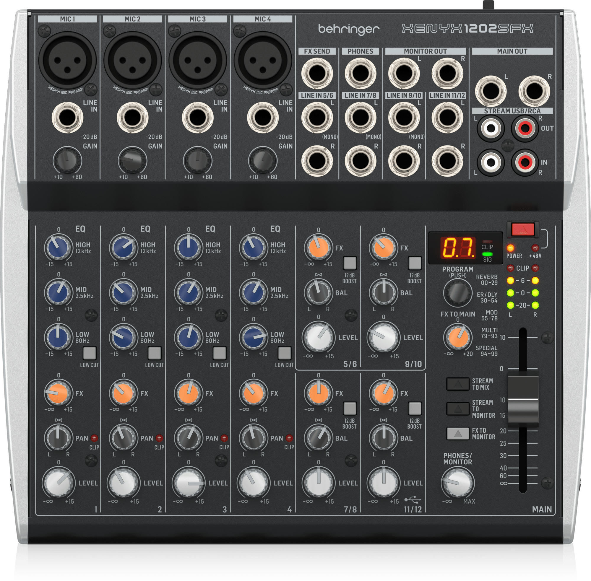Enable 12 dB BOOST on channel 9/10
The width and height of the screenshot is (591, 581).
[415, 263]
